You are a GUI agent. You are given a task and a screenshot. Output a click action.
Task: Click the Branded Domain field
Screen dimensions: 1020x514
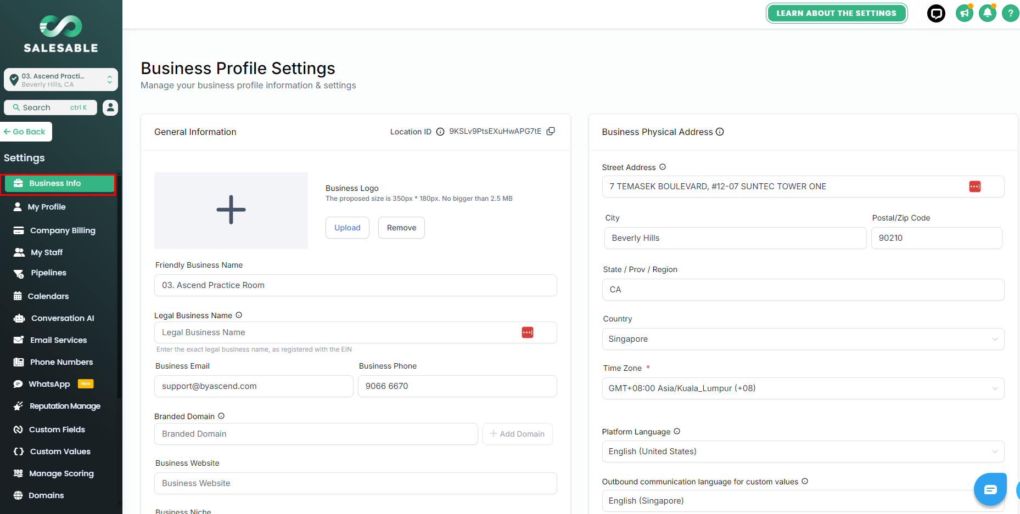click(316, 434)
